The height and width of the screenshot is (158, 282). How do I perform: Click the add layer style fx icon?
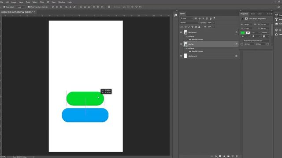tap(216, 156)
